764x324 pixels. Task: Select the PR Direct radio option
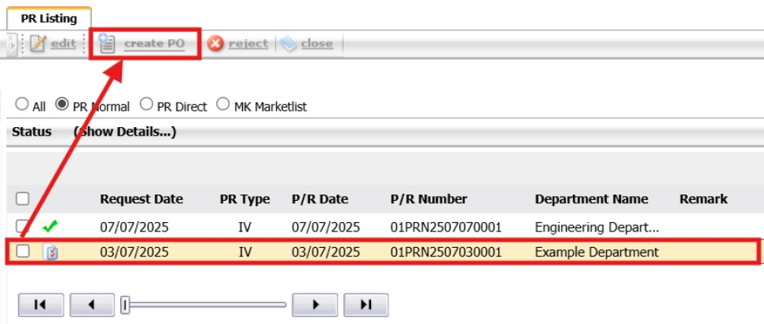click(x=146, y=104)
